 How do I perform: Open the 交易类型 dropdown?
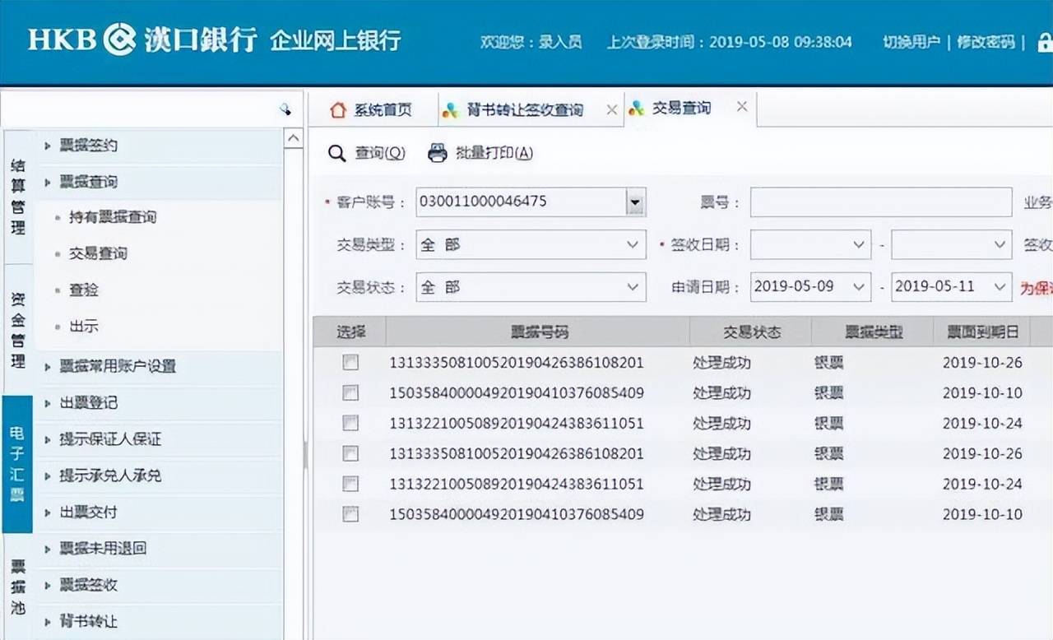[x=633, y=244]
